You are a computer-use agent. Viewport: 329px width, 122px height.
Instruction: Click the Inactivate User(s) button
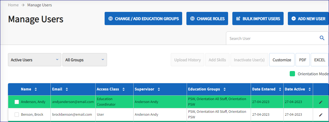click(x=249, y=60)
